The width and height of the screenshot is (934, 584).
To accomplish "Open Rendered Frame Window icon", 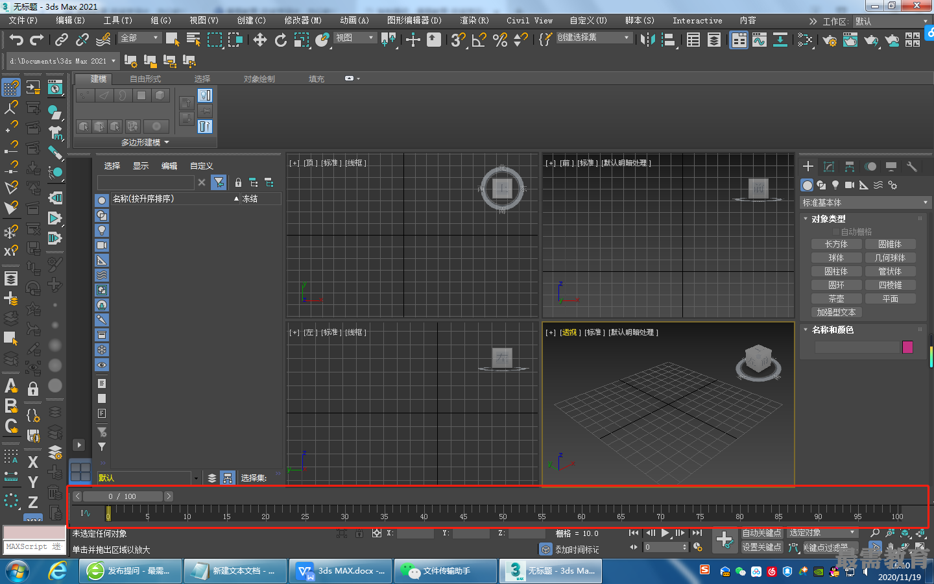I will point(850,40).
